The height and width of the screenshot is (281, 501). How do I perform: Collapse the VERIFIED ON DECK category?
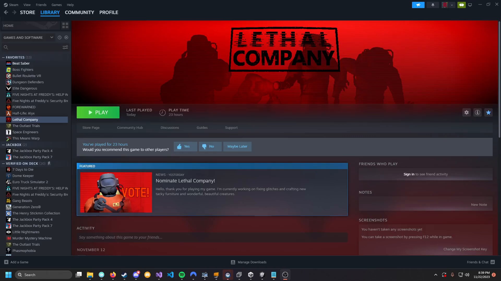(x=3, y=163)
